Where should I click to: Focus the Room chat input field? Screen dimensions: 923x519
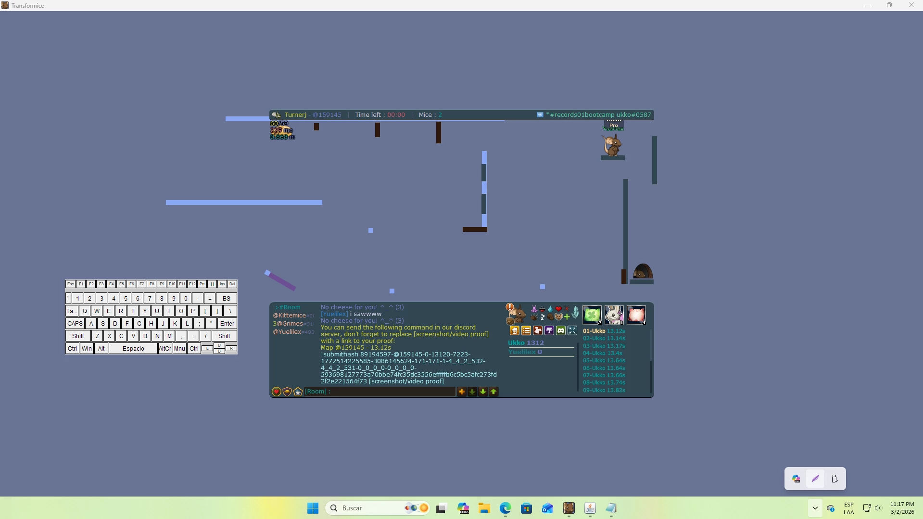[380, 392]
